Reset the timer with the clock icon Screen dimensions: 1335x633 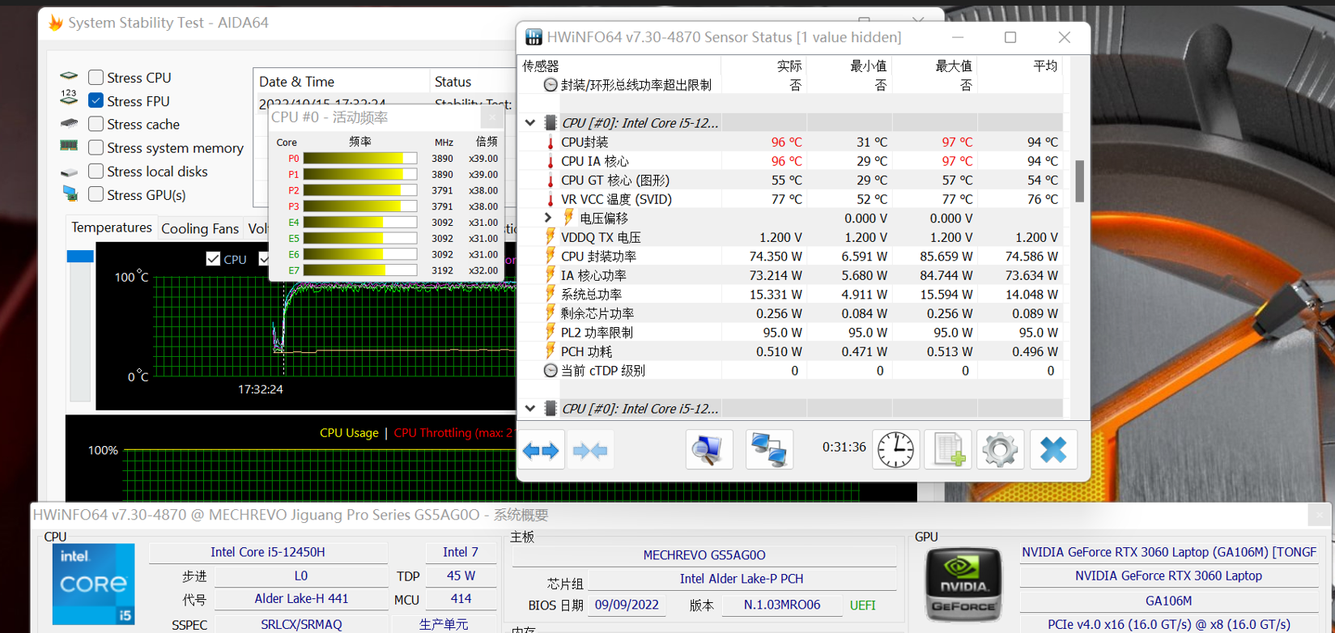(x=895, y=449)
